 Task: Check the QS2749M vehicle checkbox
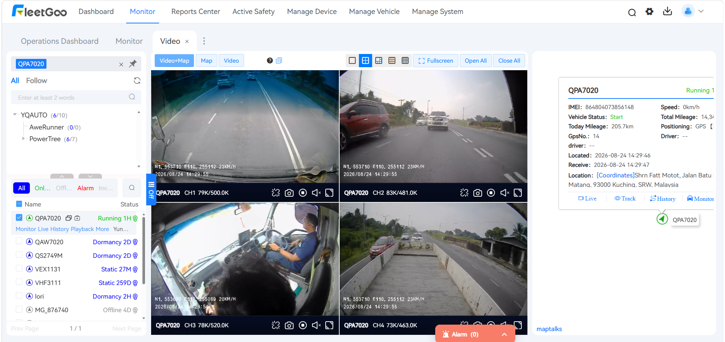click(19, 255)
